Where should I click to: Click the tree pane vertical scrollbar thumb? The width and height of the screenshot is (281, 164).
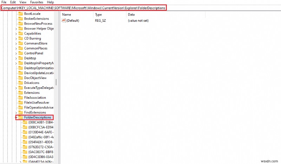tap(56, 82)
